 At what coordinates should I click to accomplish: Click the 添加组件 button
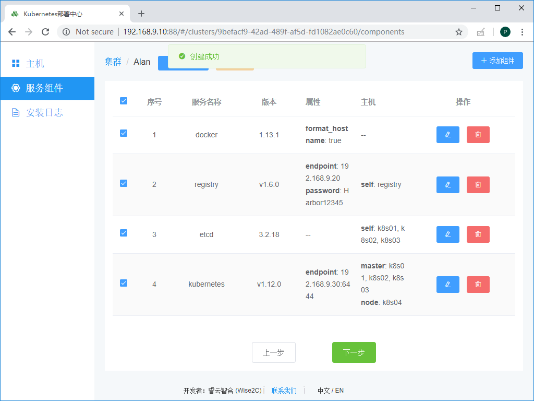tap(497, 60)
